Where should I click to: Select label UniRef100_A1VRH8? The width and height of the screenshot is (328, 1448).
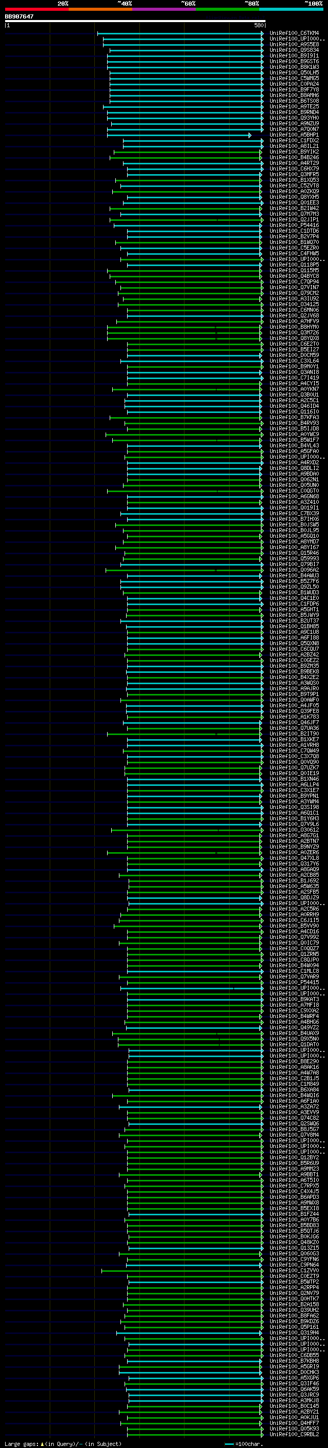294,745
